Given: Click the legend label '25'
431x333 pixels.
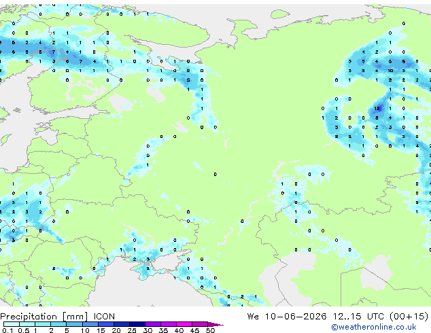Looking at the screenshot, I should 132,330.
